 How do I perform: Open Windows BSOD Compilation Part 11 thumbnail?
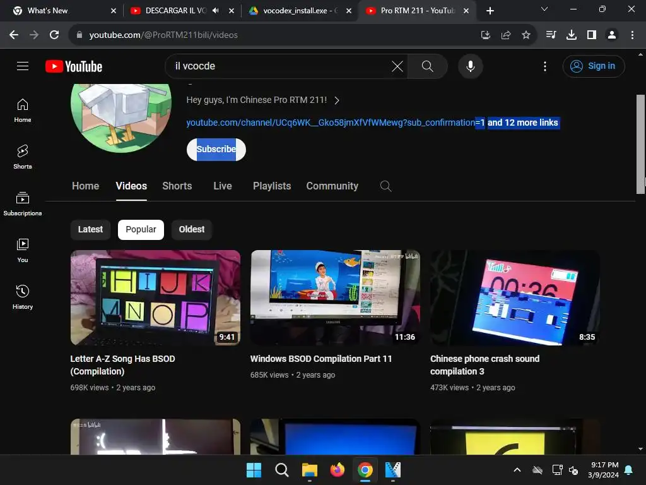(336, 298)
